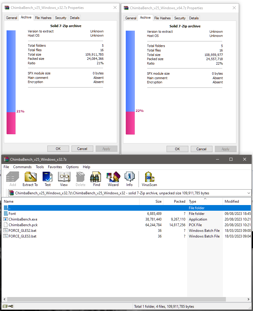Screen dimensions: 253x311
Task: Click OK in x32 Properties dialog
Action: [x=58, y=149]
